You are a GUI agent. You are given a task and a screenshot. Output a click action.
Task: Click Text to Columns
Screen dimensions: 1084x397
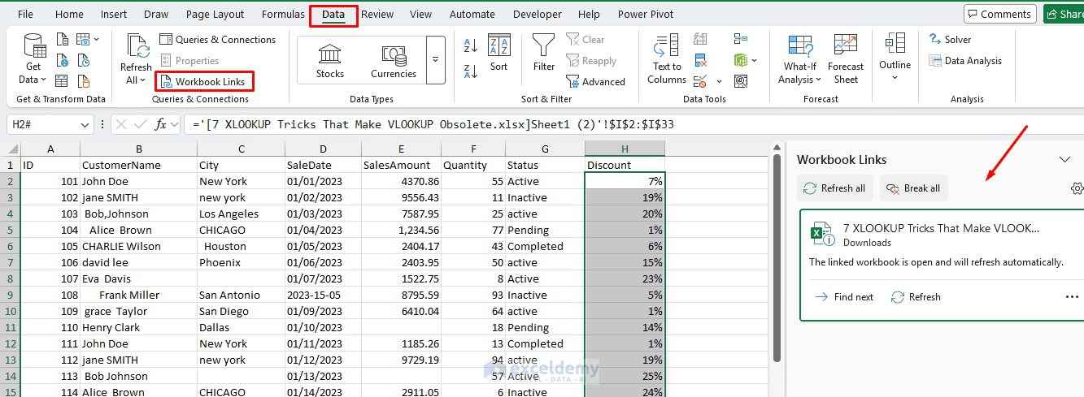(x=667, y=59)
